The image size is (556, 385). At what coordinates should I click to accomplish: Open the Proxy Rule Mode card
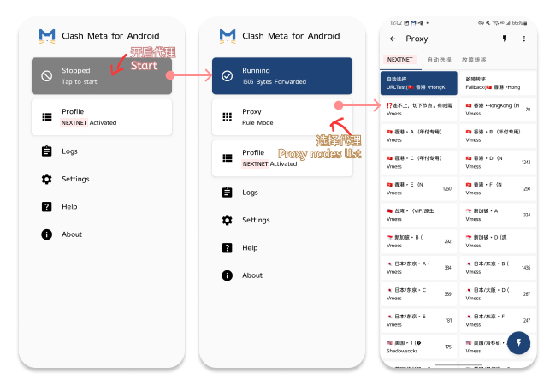(x=281, y=116)
